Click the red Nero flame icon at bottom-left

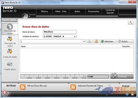(5, 92)
